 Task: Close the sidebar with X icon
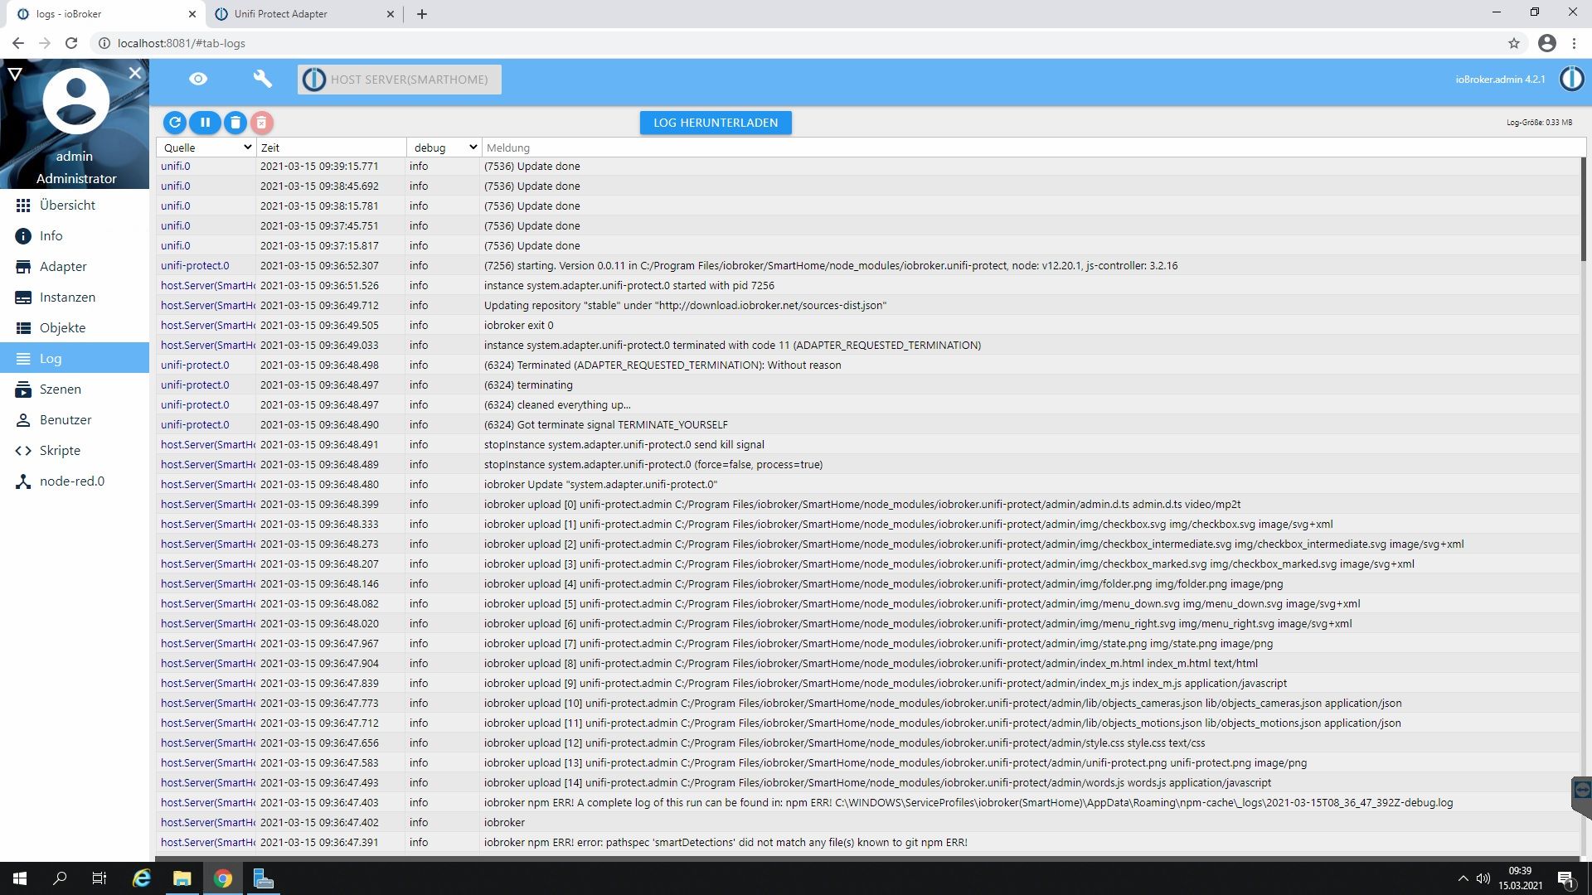point(135,73)
